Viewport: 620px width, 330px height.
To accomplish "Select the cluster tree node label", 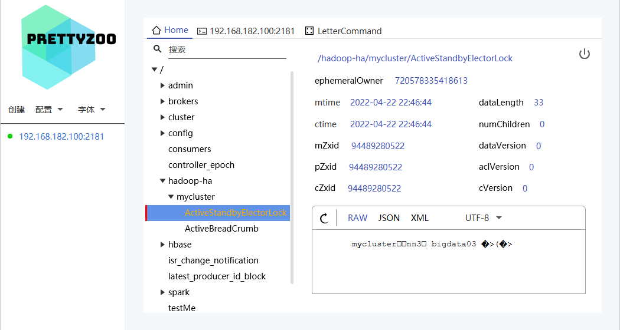I will tap(181, 117).
